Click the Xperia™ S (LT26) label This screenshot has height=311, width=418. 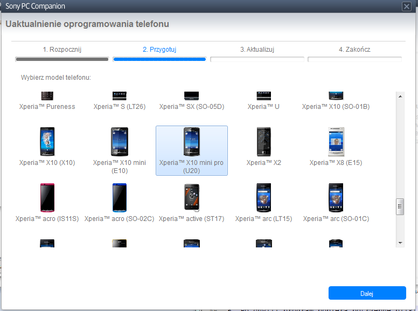[120, 107]
